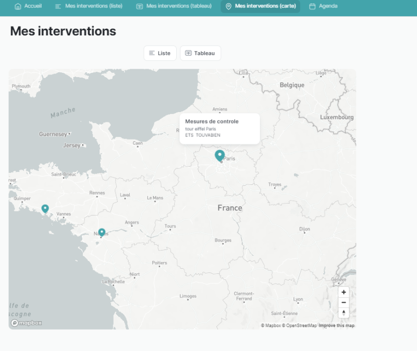This screenshot has width=417, height=351.
Task: Click the Mapbox logo on the map
Action: click(27, 323)
